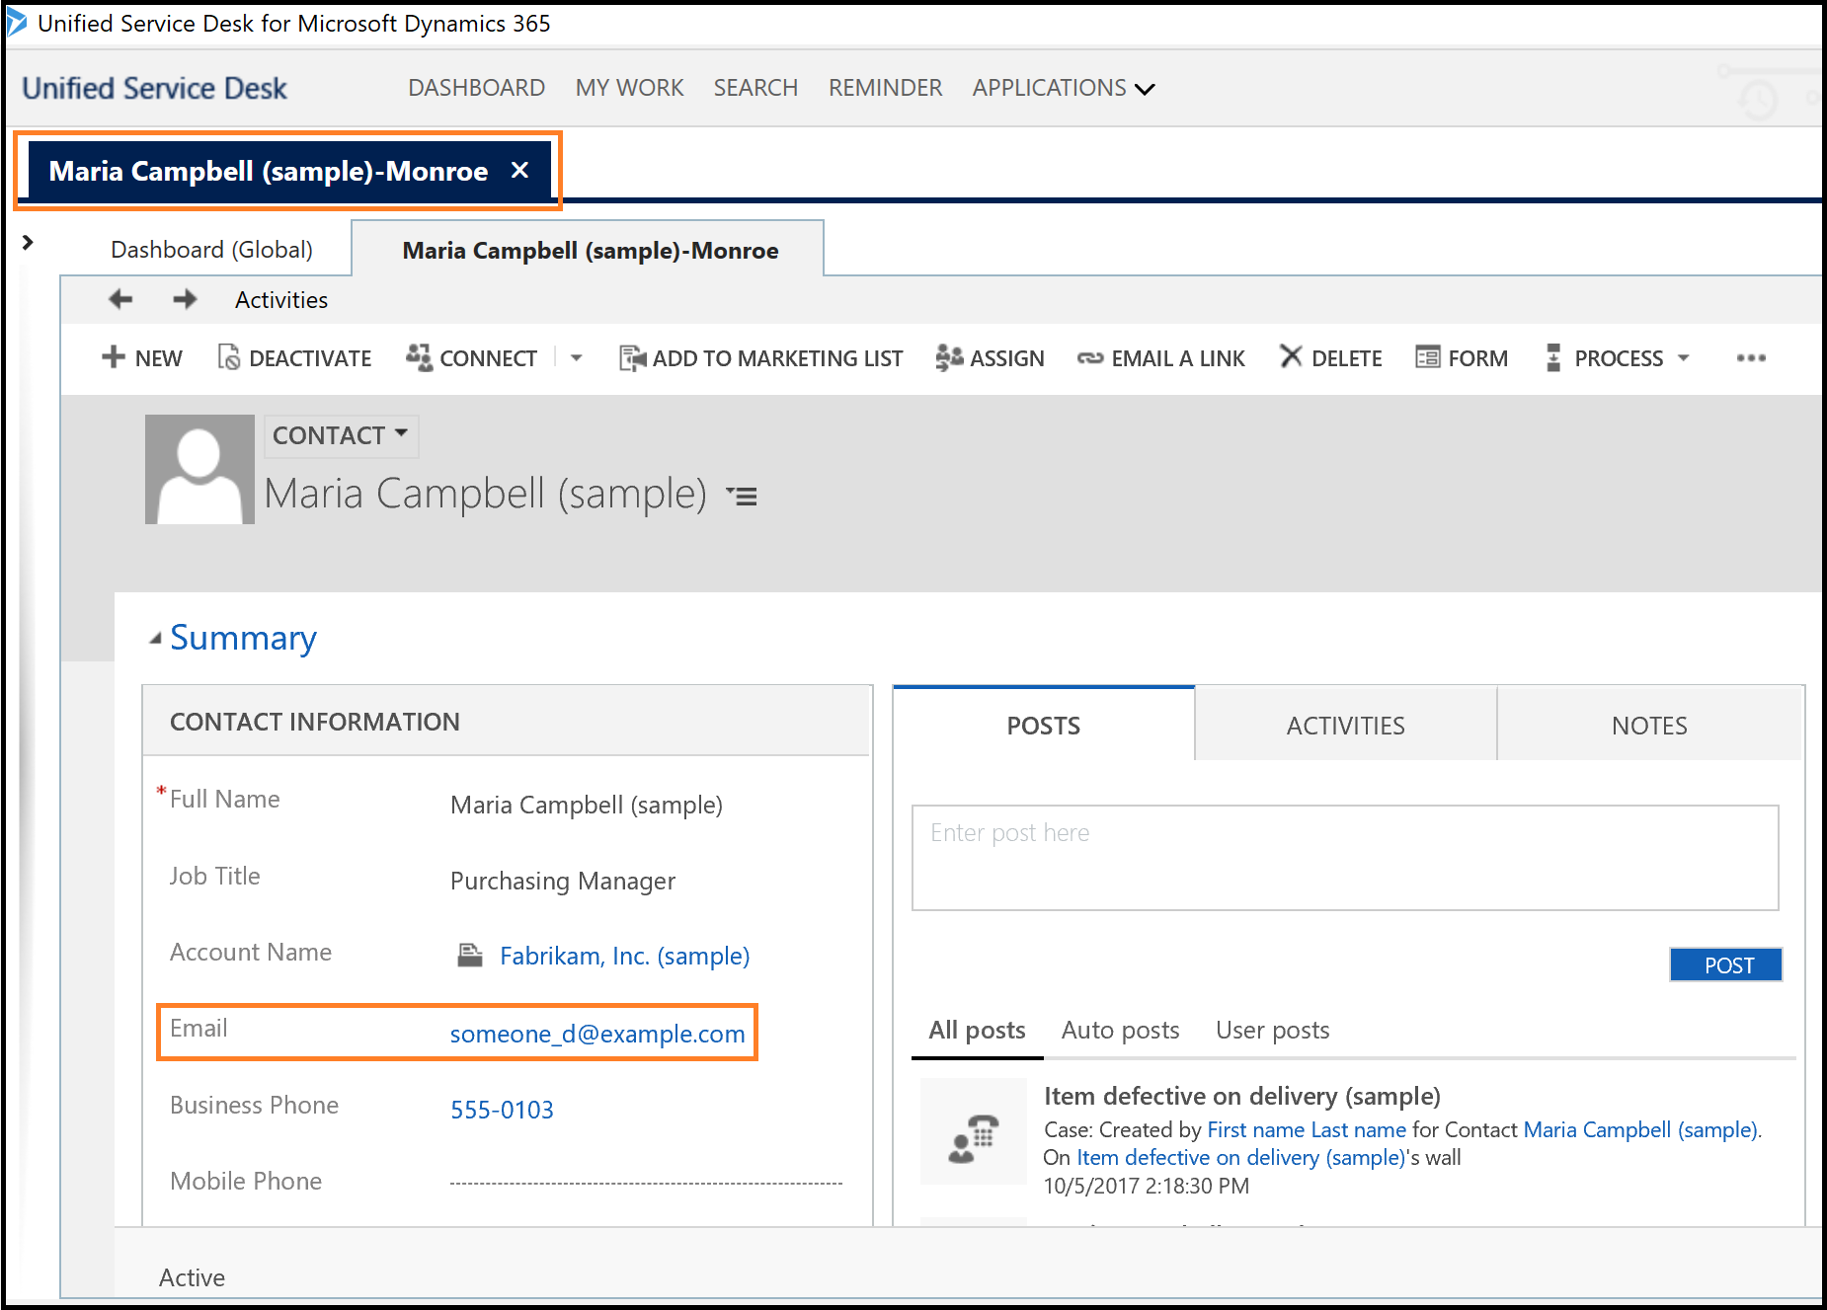The height and width of the screenshot is (1310, 1827).
Task: Open the FORM selector icon
Action: point(1428,357)
